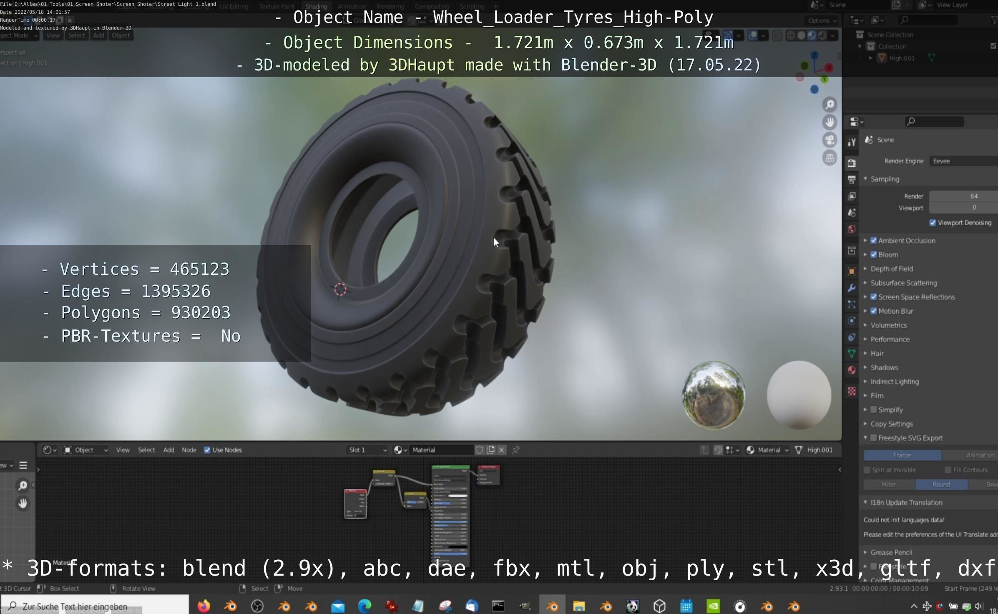The width and height of the screenshot is (998, 614).
Task: Open the Physics properties tab
Action: (x=852, y=321)
